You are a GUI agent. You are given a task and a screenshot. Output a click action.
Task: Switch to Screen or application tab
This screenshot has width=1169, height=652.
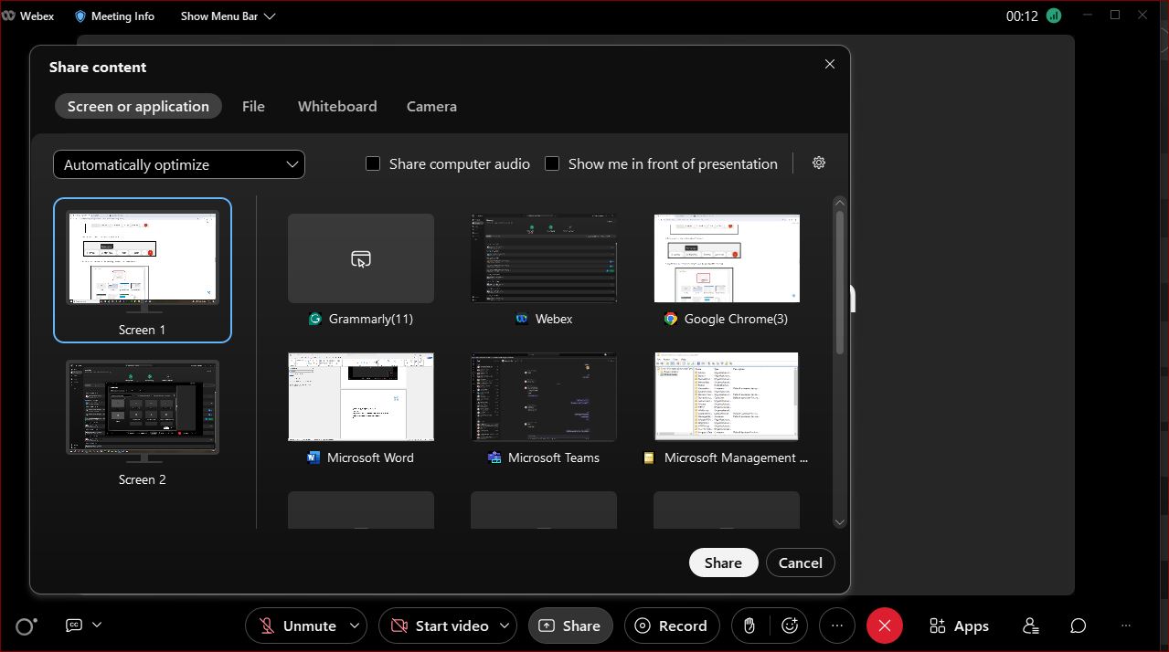coord(138,106)
